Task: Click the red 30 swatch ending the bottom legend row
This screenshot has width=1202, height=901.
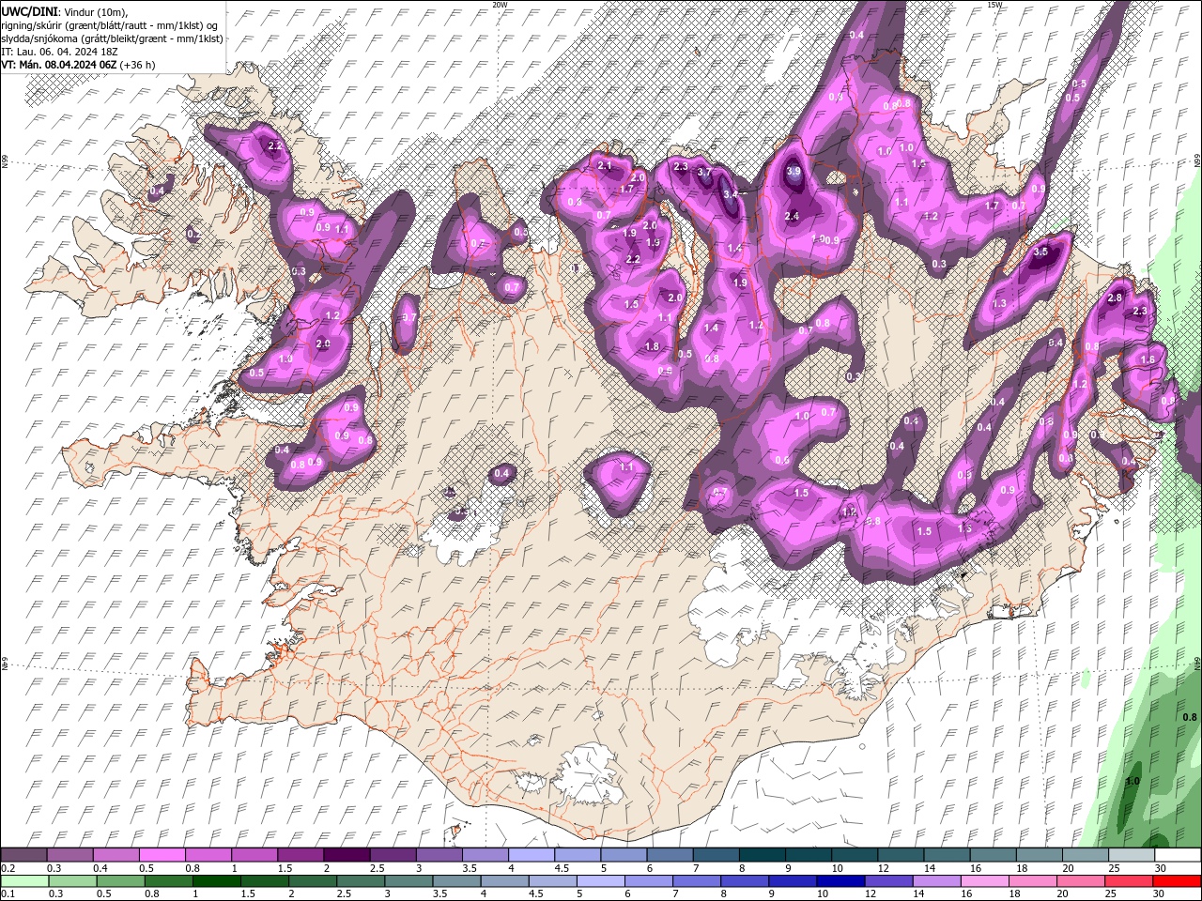Action: tap(1177, 881)
